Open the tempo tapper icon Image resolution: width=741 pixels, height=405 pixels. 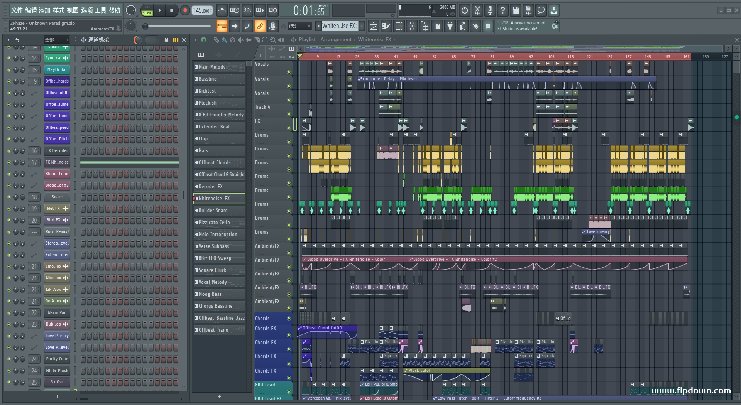(x=463, y=26)
